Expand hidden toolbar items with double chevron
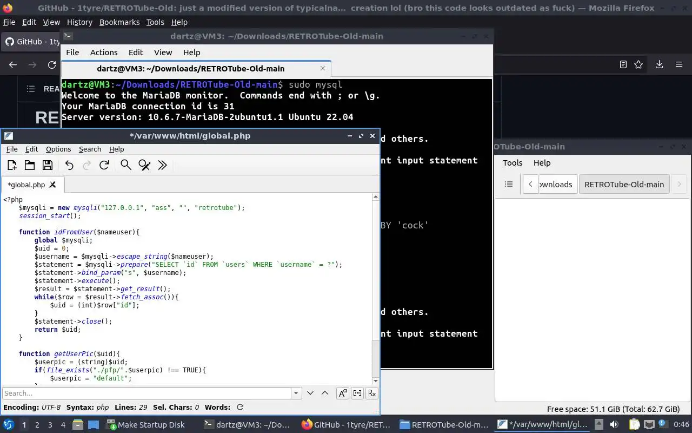The width and height of the screenshot is (692, 433). (162, 166)
